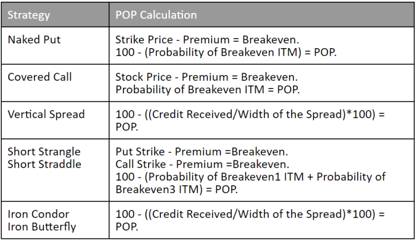Screen dimensions: 416x240
Task: Click the 'Breakeven3 ITM) = POP' line
Action: pyautogui.click(x=177, y=190)
